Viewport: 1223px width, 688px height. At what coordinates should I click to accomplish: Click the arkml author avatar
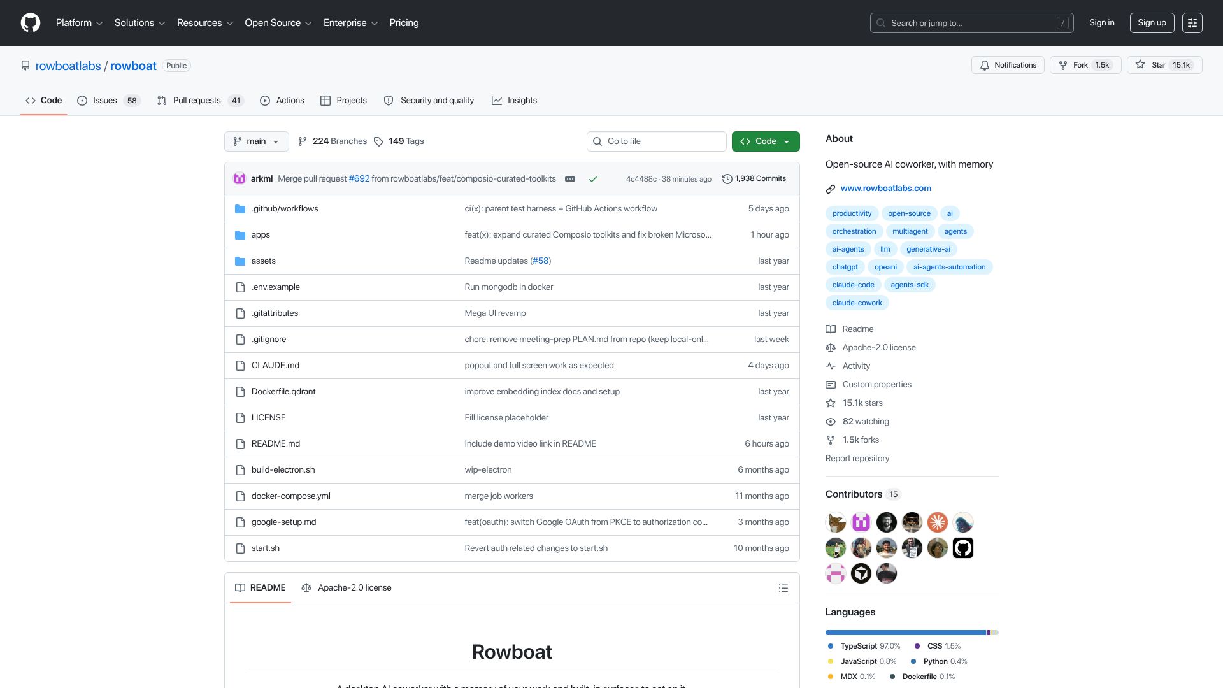240,179
